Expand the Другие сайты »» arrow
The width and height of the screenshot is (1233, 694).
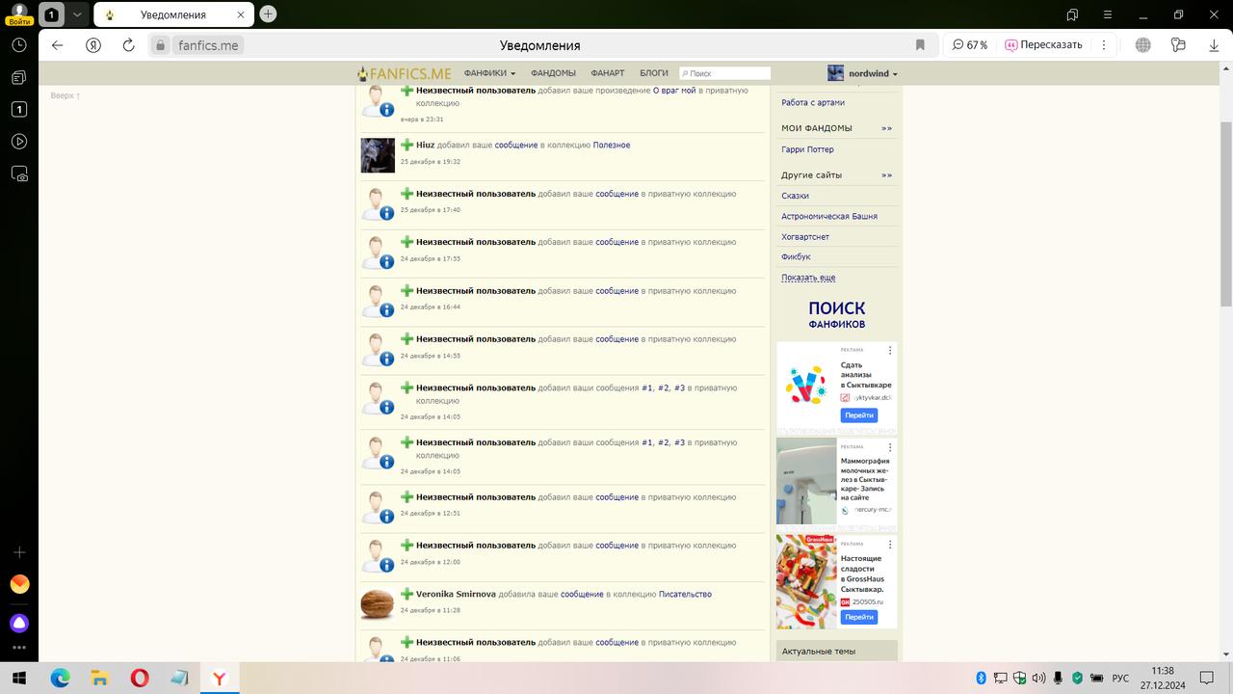(x=886, y=175)
